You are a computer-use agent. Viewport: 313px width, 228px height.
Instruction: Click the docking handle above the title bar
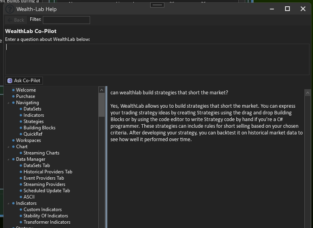(157, 5)
